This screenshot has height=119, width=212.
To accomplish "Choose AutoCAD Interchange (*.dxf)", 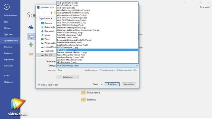I will coord(97,35).
